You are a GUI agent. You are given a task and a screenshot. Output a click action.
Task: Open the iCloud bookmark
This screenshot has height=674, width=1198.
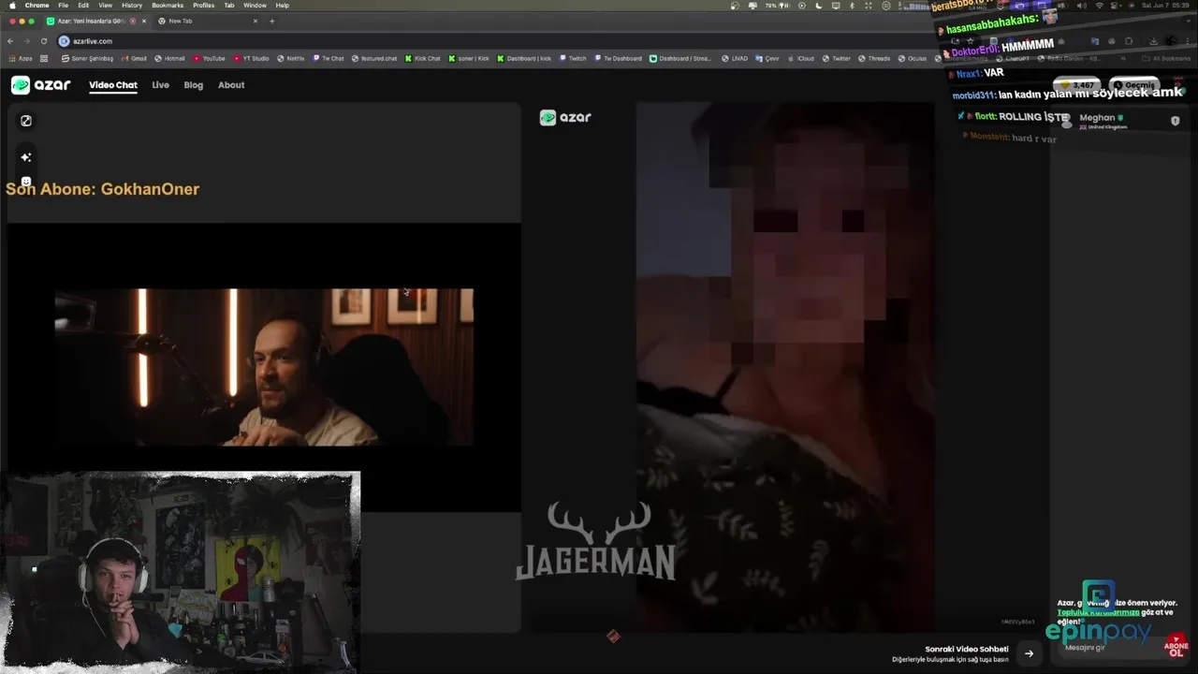coord(800,58)
